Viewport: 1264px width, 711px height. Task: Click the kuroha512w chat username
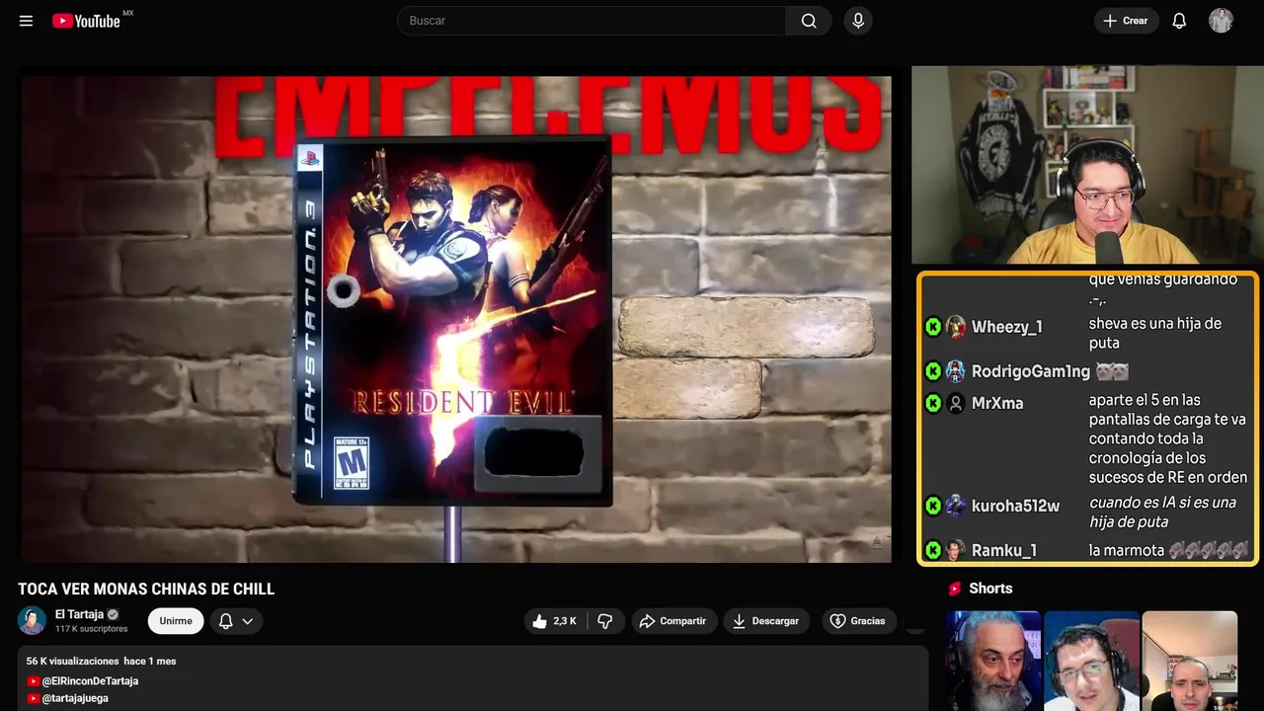[x=1015, y=506]
